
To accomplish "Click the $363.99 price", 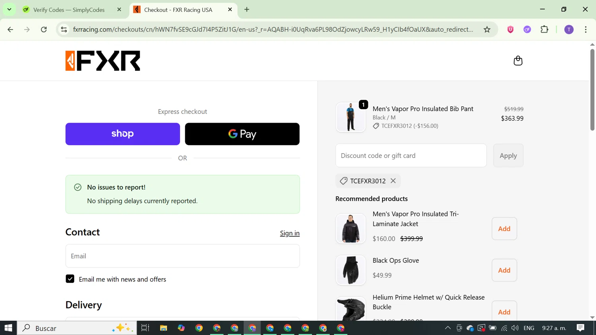I will click(512, 118).
